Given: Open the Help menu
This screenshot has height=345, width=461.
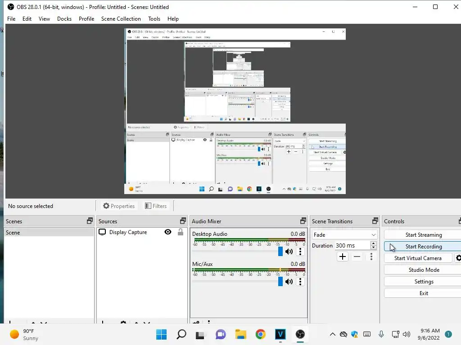Looking at the screenshot, I should pyautogui.click(x=173, y=19).
